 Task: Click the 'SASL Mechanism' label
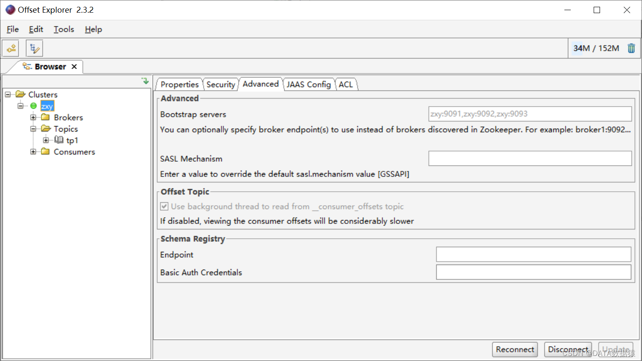(x=191, y=159)
